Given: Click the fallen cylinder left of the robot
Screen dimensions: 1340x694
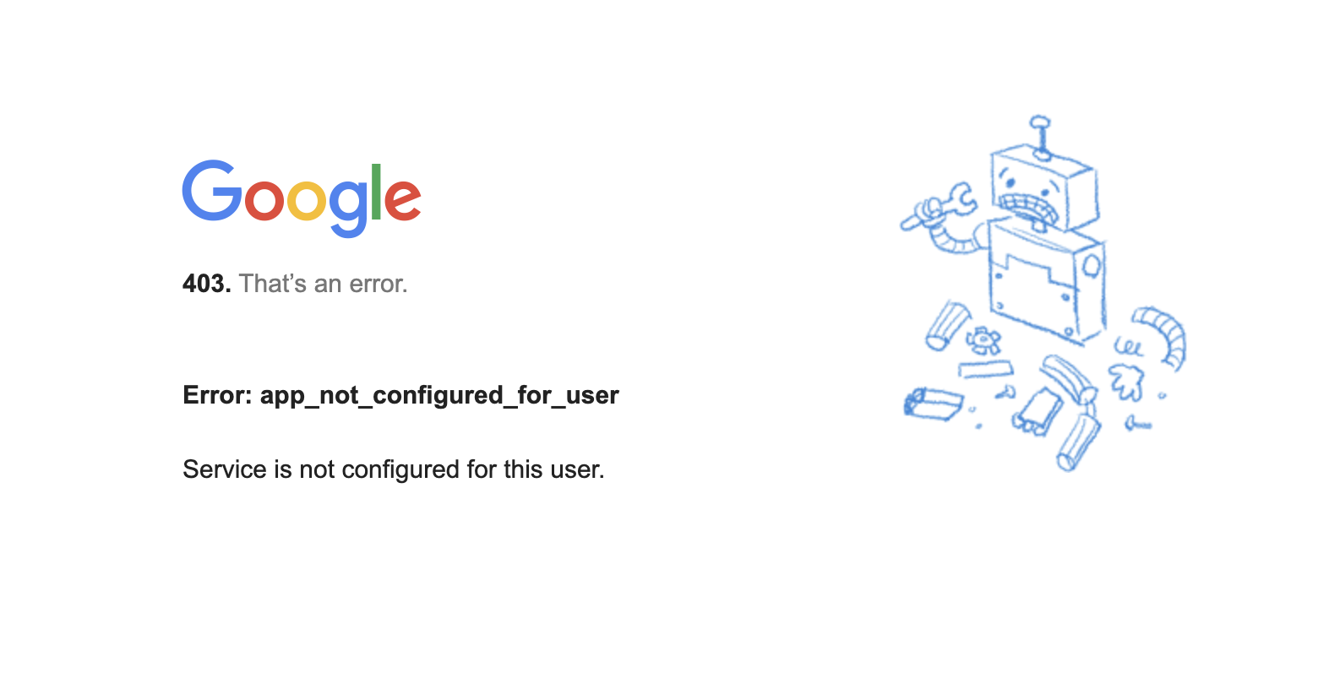Looking at the screenshot, I should pos(946,325).
